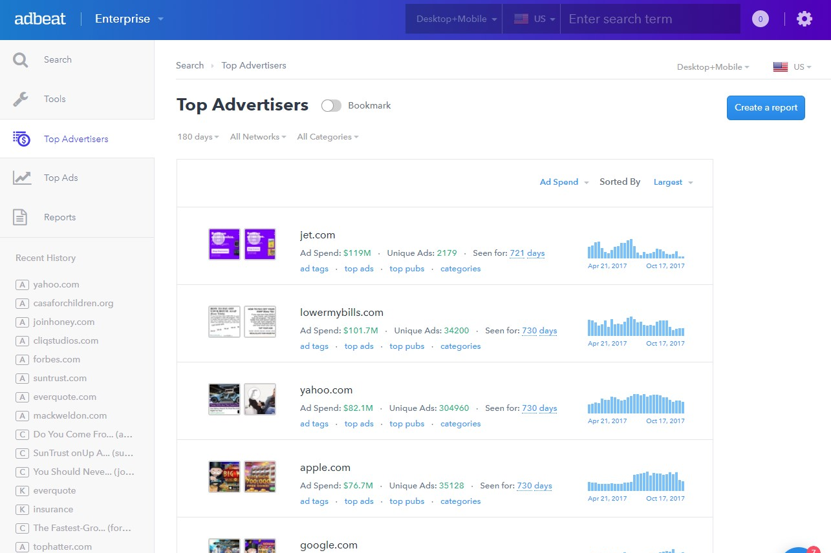831x553 pixels.
Task: Open joinhoney.com from recent history
Action: [64, 322]
